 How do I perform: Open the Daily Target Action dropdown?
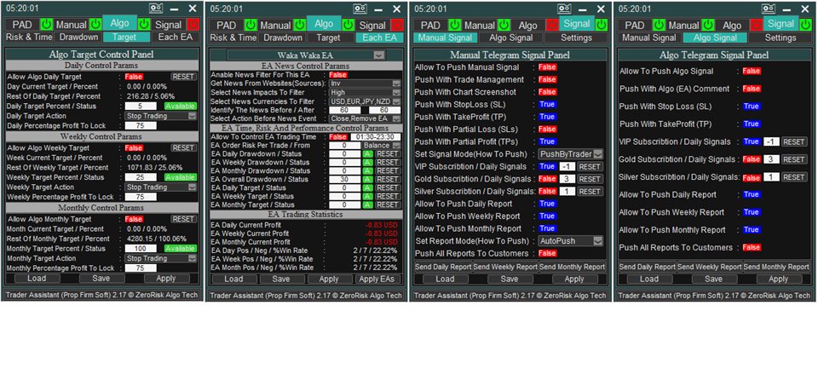tap(160, 116)
